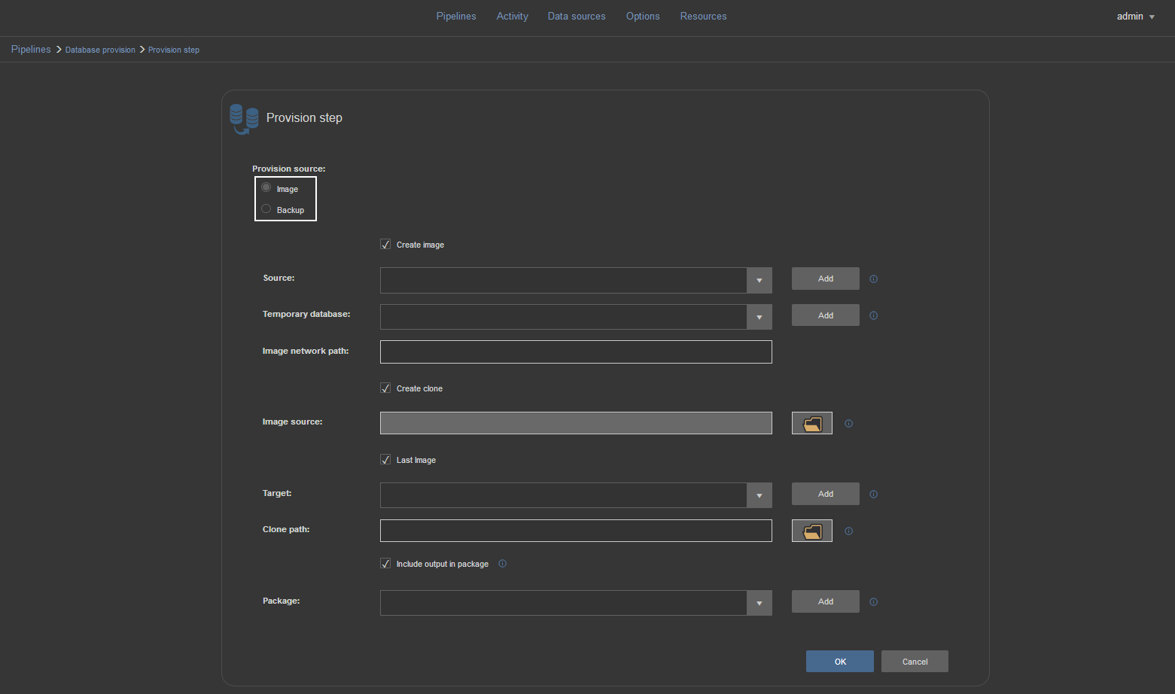Browse folder for Clone path
Viewport: 1175px width, 694px height.
click(x=811, y=531)
